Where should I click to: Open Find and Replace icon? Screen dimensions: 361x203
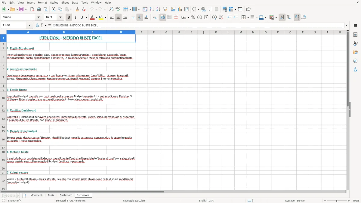pos(111,9)
